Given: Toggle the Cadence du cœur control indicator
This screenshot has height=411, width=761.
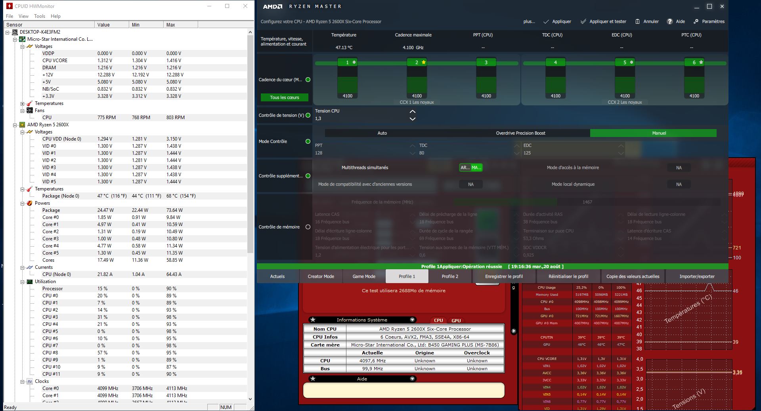Looking at the screenshot, I should coord(308,80).
